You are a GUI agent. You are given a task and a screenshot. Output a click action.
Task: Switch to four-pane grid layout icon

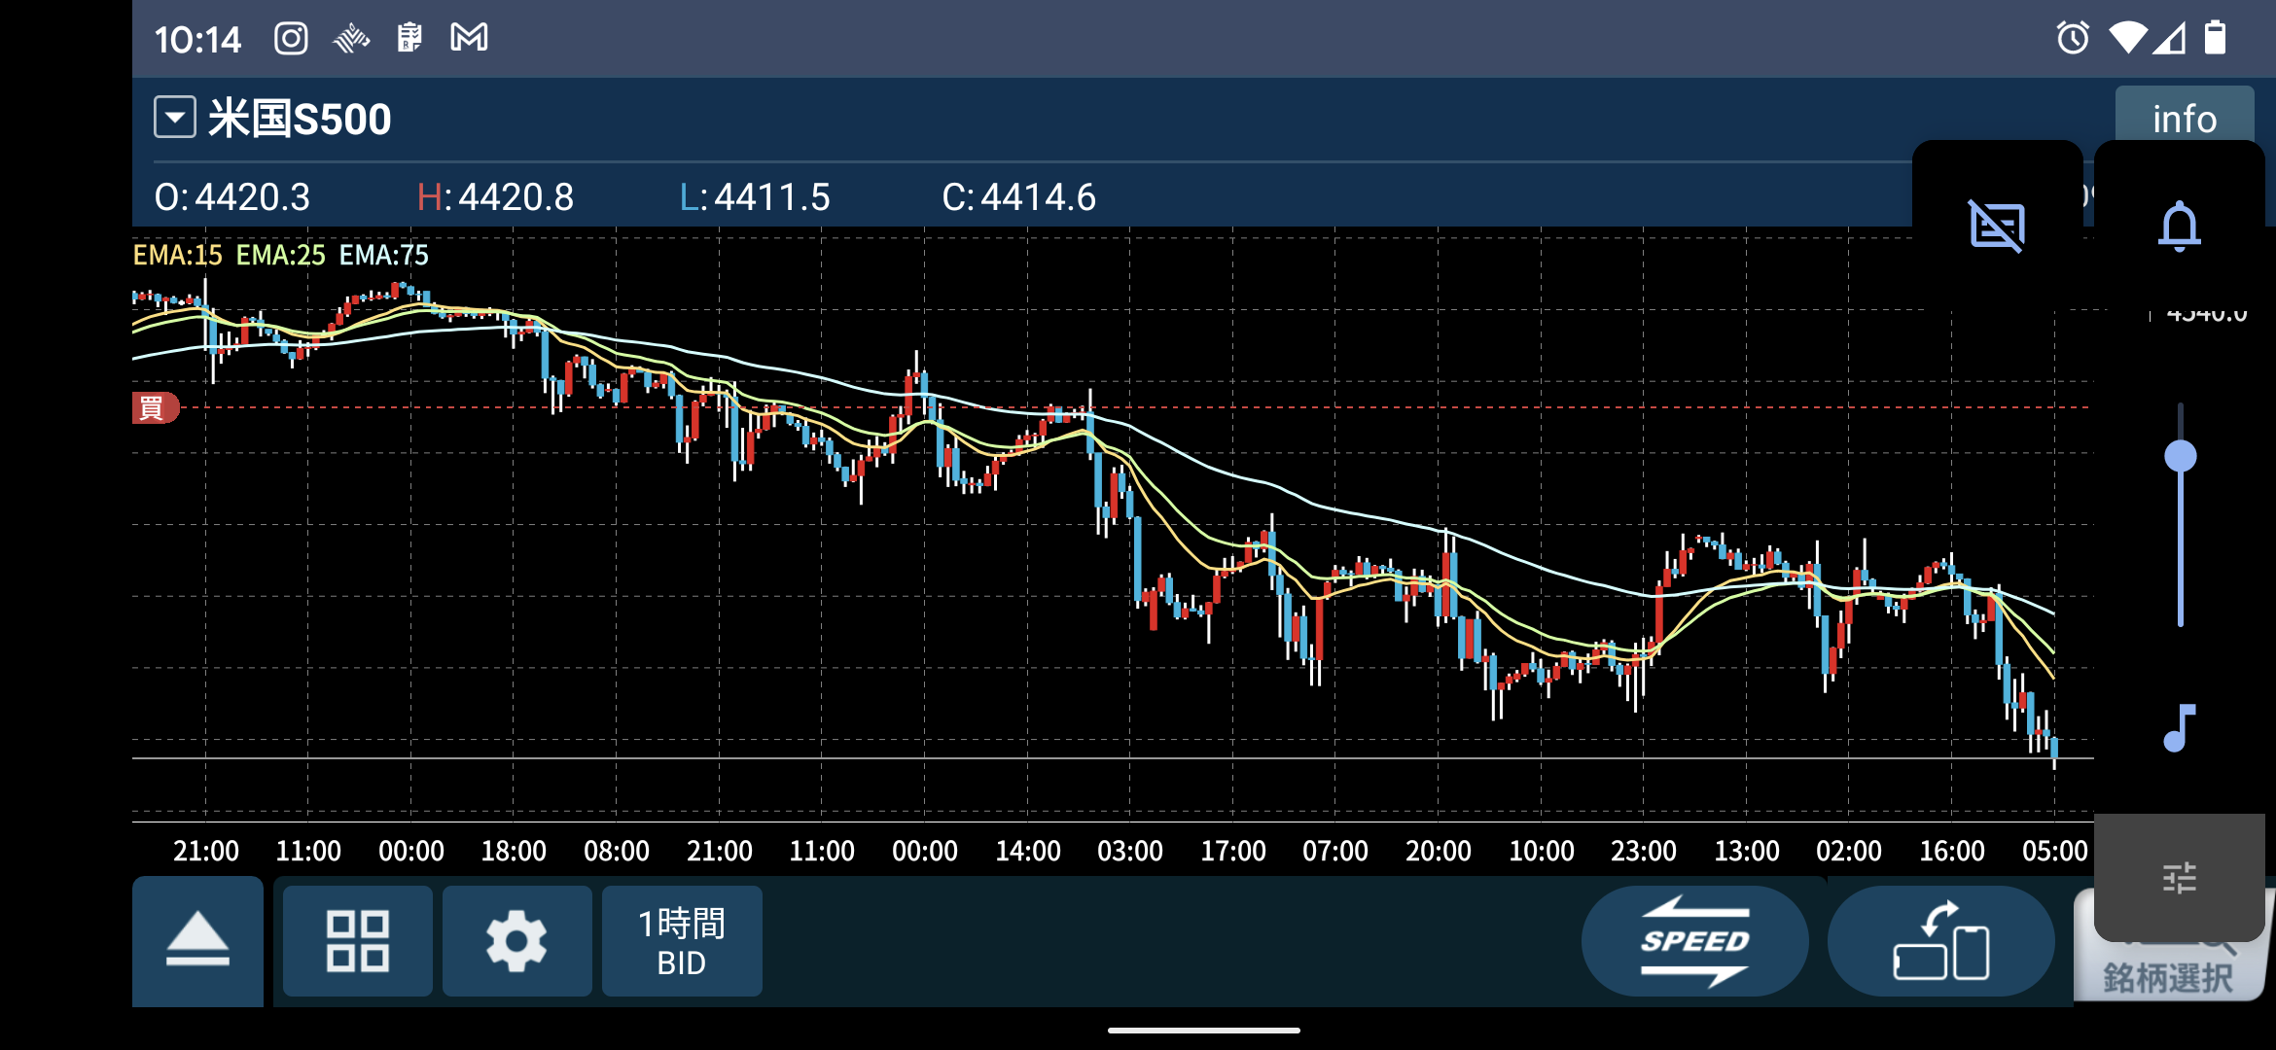coord(357,941)
